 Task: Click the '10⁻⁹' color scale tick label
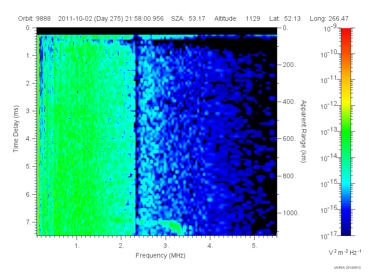[x=330, y=28]
